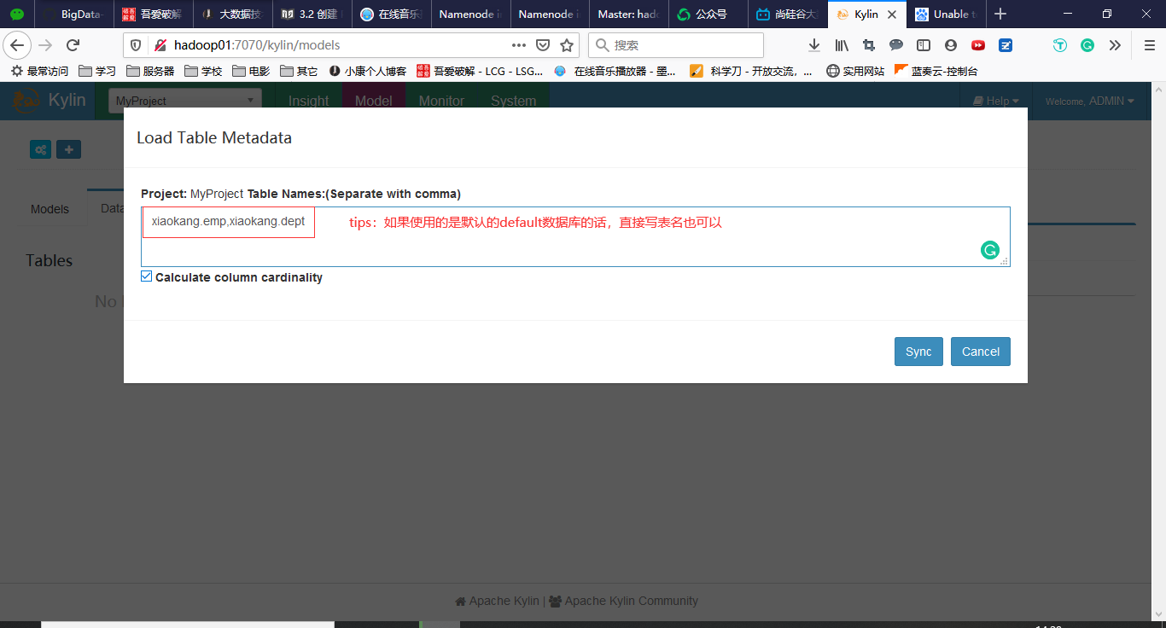
Task: Go back with browser back arrow
Action: pyautogui.click(x=18, y=45)
